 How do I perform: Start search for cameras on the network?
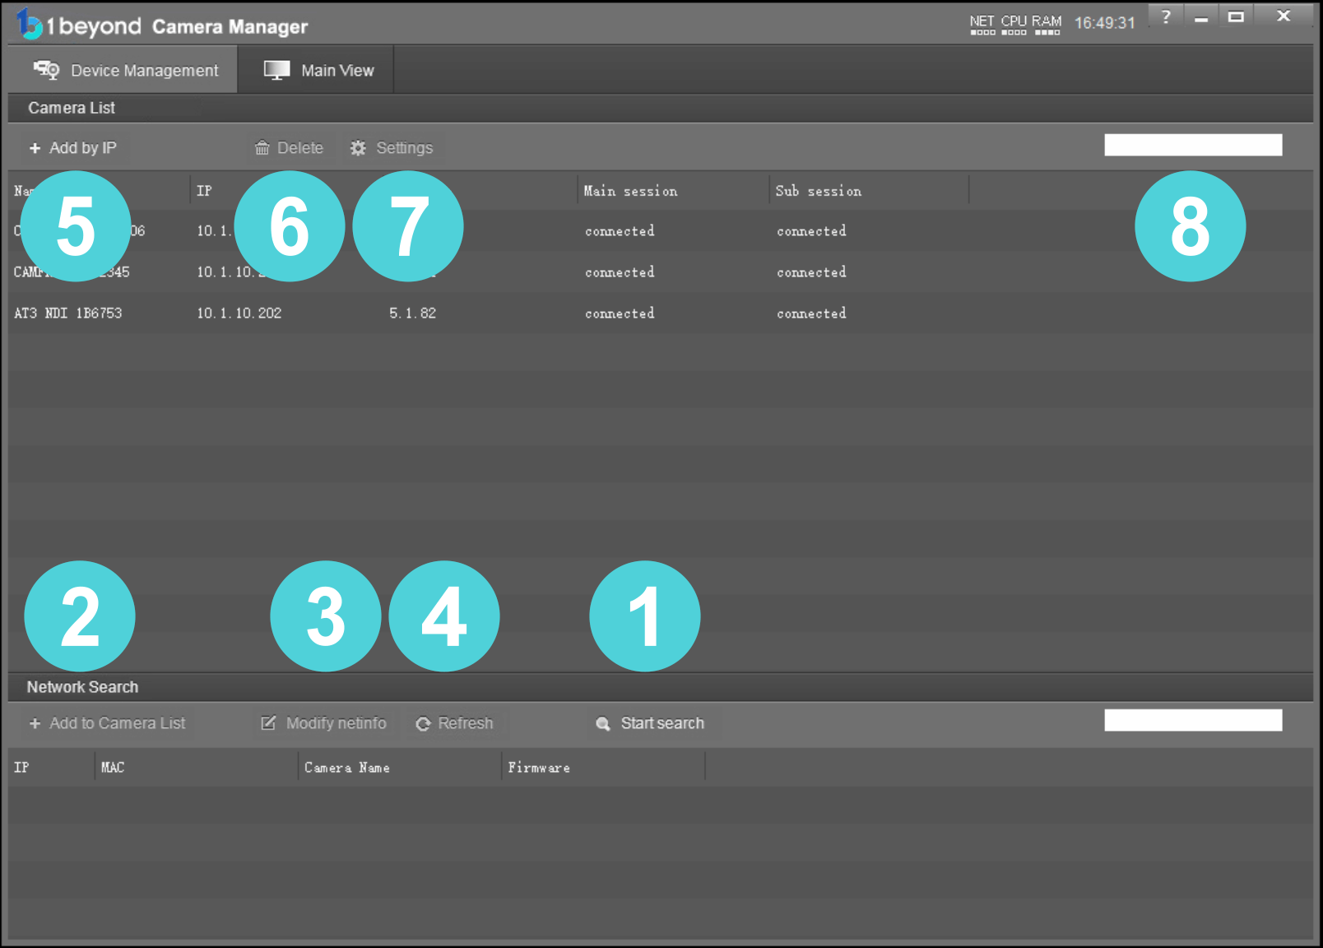pos(650,723)
